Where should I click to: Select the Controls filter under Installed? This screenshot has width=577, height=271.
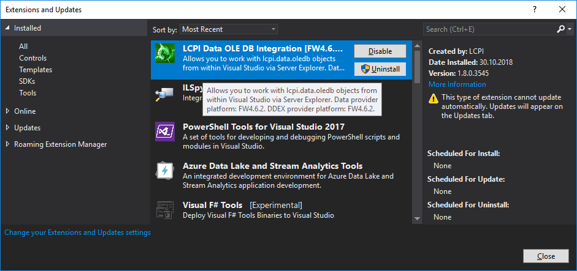pos(32,58)
